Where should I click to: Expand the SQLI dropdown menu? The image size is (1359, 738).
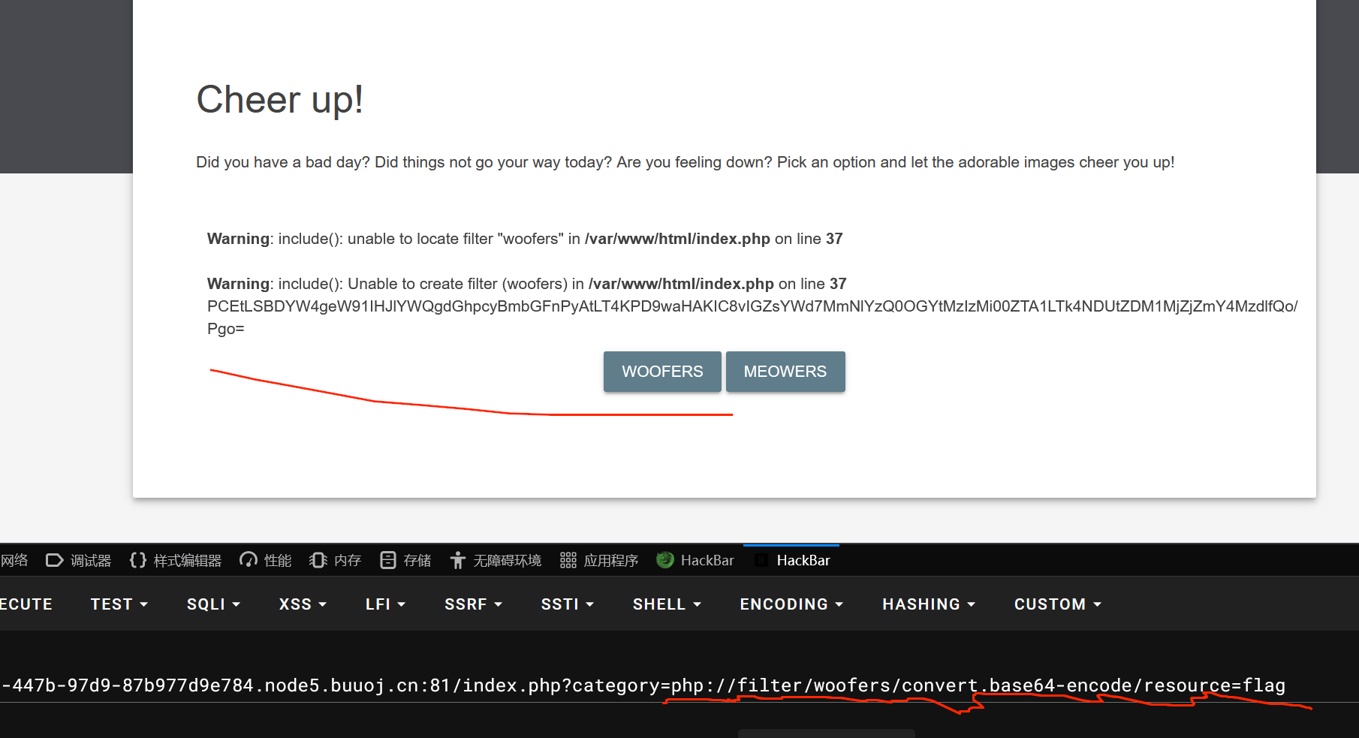pyautogui.click(x=213, y=604)
